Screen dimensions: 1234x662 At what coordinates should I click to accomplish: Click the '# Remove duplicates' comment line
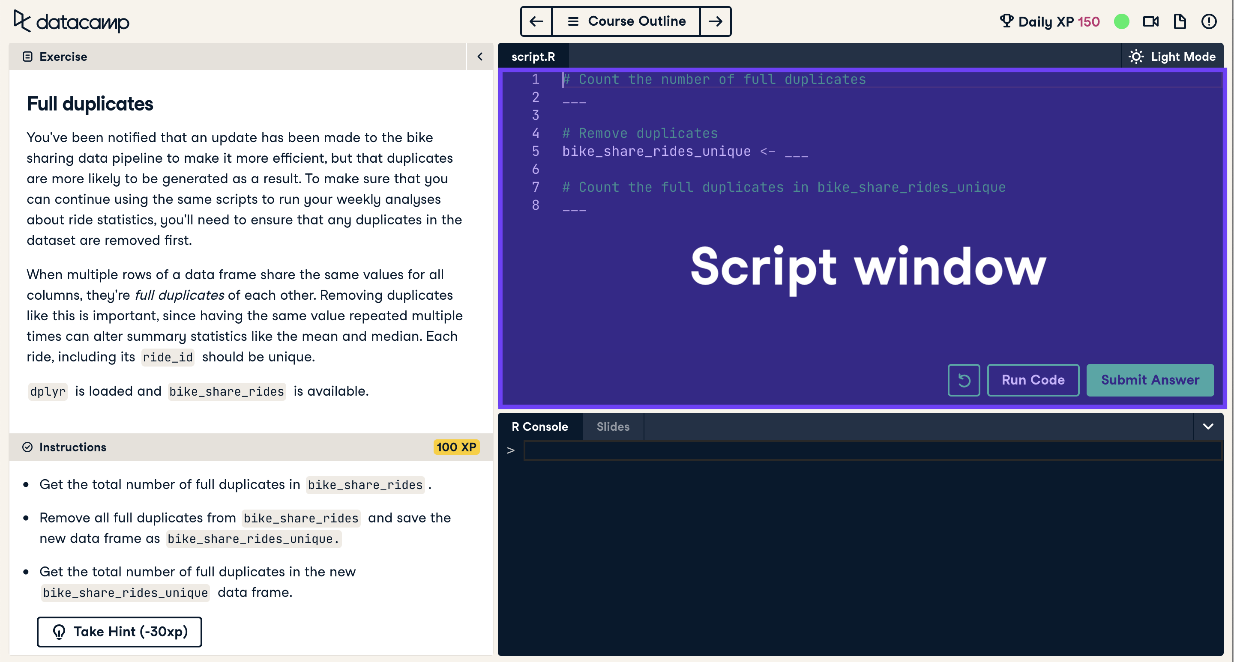coord(640,134)
